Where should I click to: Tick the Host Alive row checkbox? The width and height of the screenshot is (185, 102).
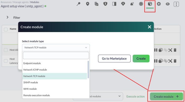[6, 50]
